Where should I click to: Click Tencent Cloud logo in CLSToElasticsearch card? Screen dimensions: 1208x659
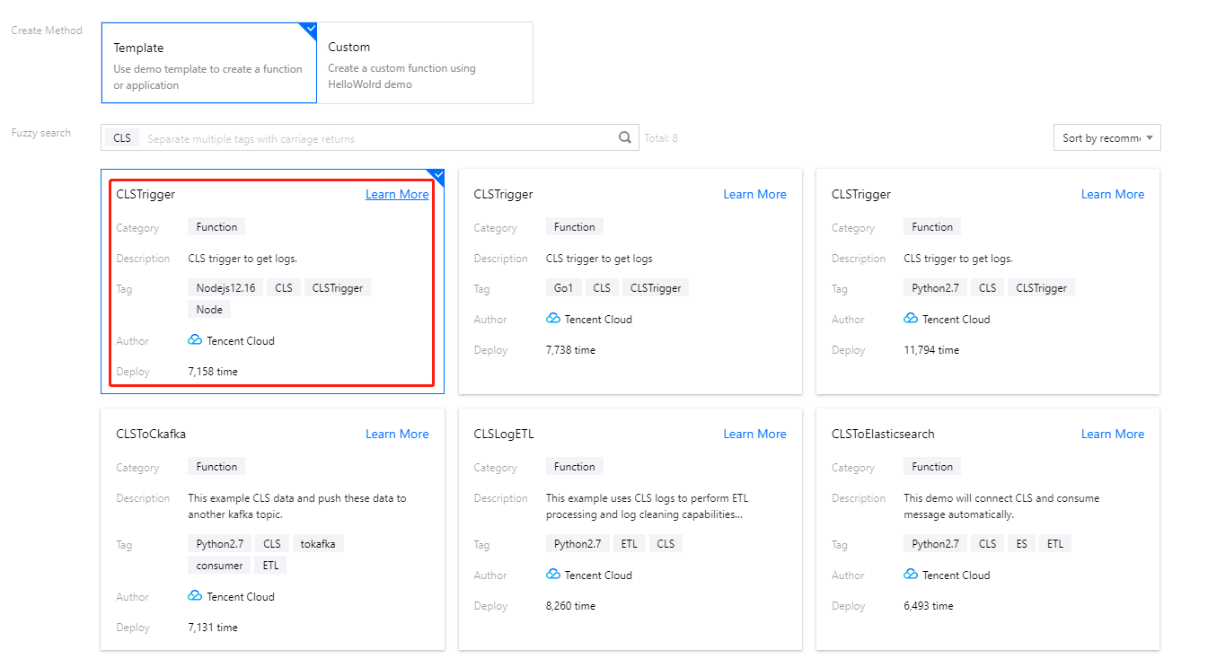click(x=911, y=575)
